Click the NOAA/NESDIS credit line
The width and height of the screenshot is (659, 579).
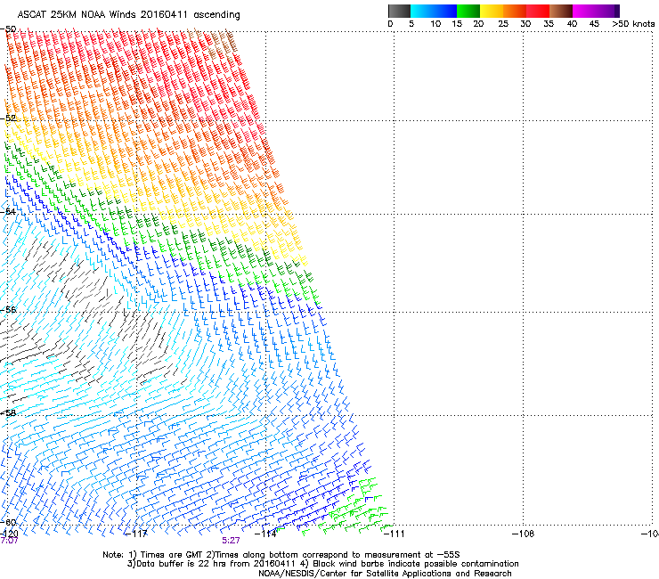[x=385, y=574]
